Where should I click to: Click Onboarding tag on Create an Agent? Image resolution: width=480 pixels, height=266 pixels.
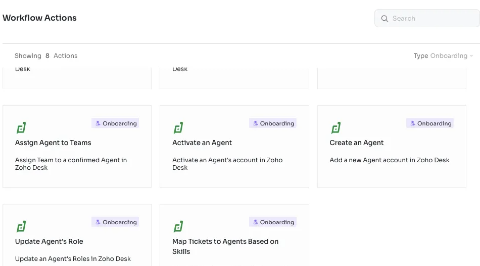coord(430,123)
